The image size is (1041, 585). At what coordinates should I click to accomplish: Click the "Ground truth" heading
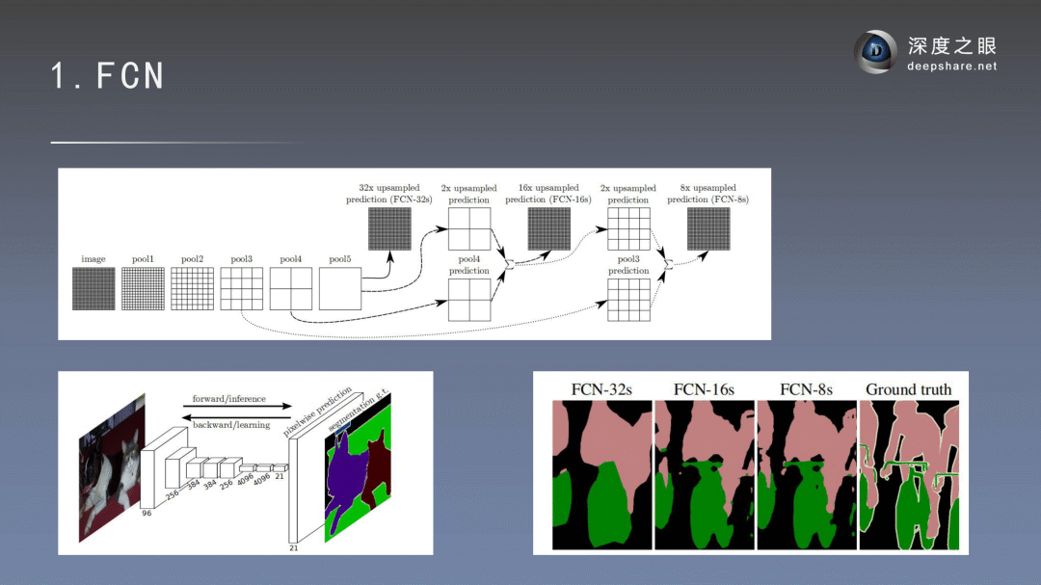(908, 389)
